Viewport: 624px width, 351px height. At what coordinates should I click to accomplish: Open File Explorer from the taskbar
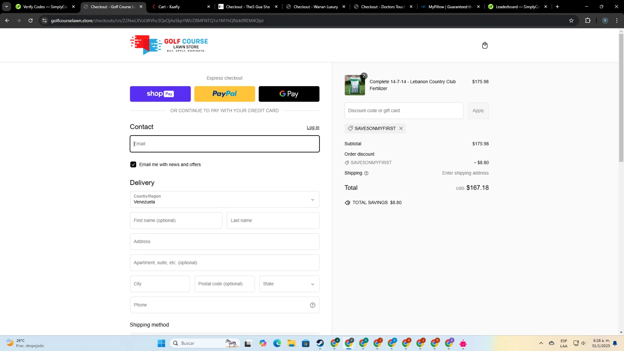click(x=292, y=344)
